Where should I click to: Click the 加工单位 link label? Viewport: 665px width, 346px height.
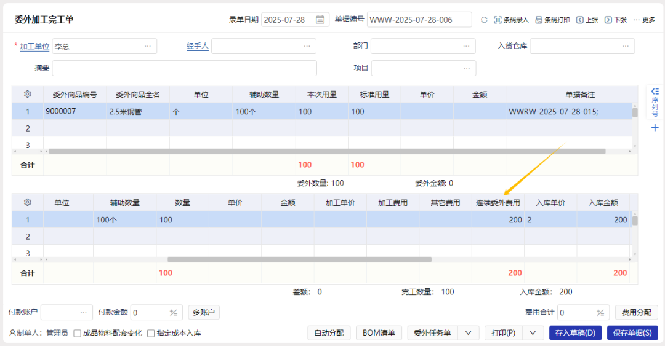[34, 46]
